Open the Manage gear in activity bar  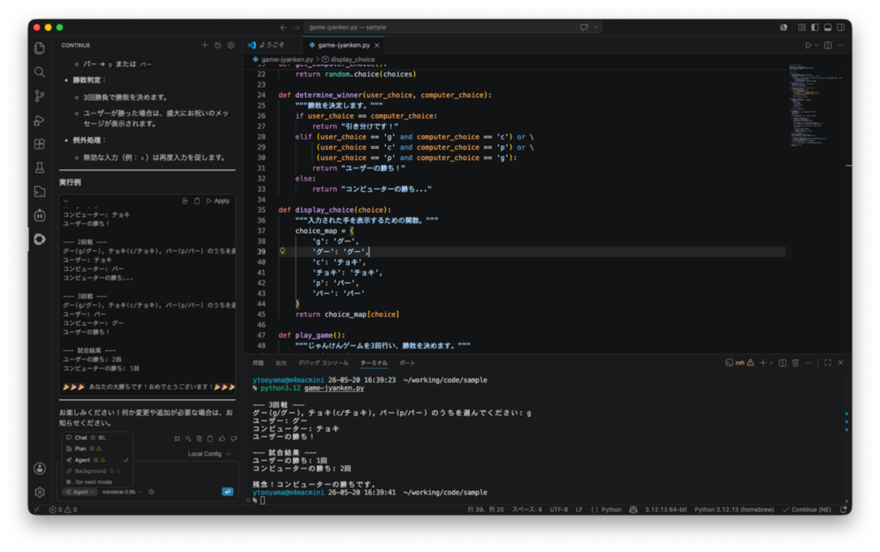[40, 493]
